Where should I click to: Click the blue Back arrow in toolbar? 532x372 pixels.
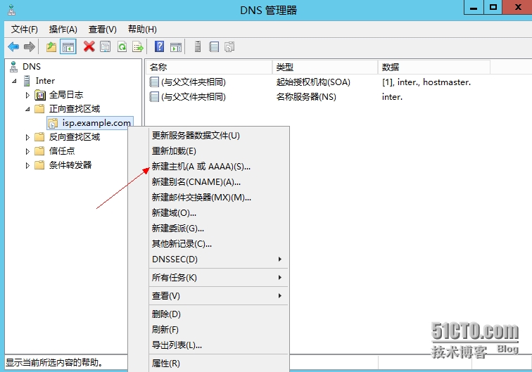coord(13,47)
